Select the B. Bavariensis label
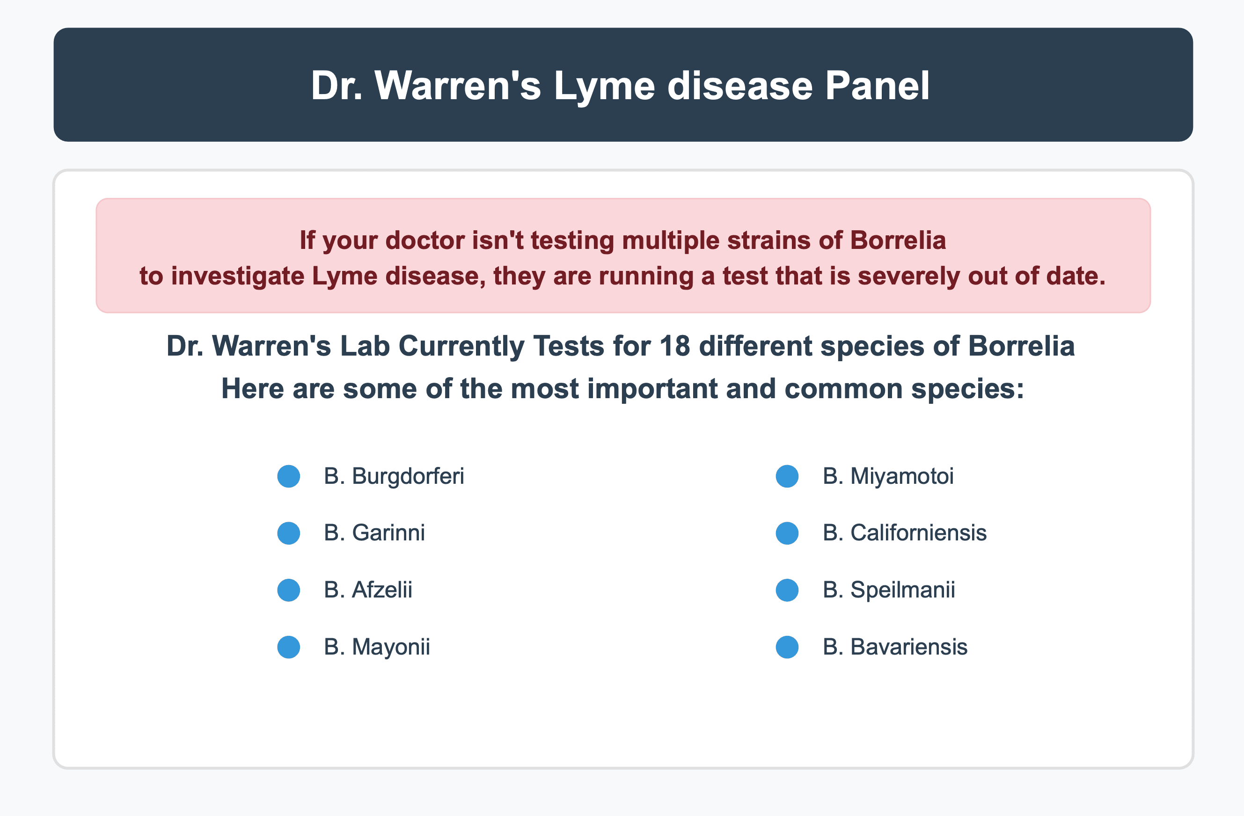 click(x=895, y=647)
